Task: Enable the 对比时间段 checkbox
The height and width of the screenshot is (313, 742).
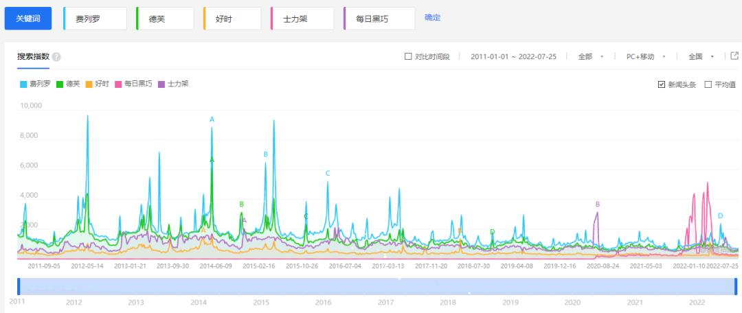Action: (x=408, y=57)
